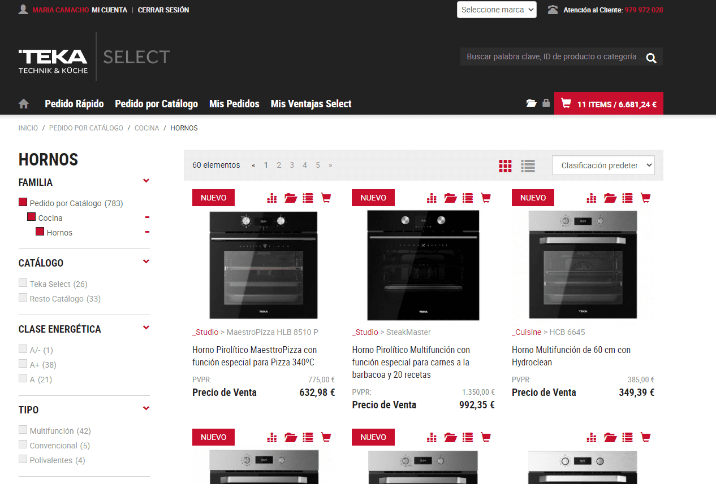716x484 pixels.
Task: Collapse the Cocina tree node minus
Action: (147, 217)
